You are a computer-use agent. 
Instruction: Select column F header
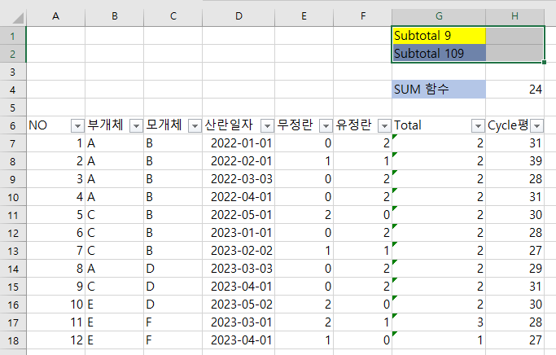point(363,16)
